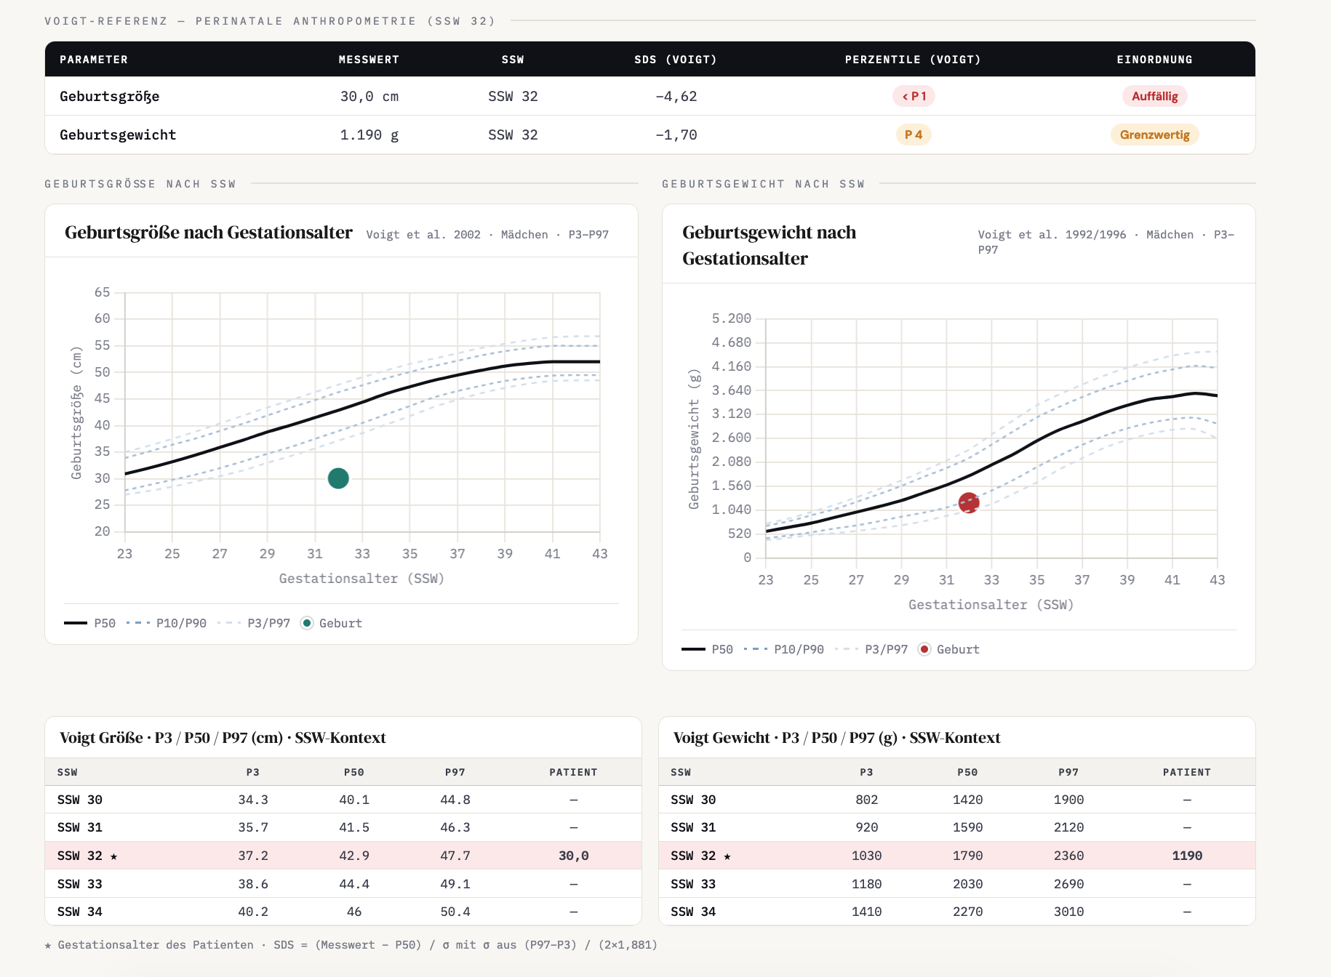Viewport: 1331px width, 977px height.
Task: Click the green birth point on height chart
Action: tap(338, 478)
